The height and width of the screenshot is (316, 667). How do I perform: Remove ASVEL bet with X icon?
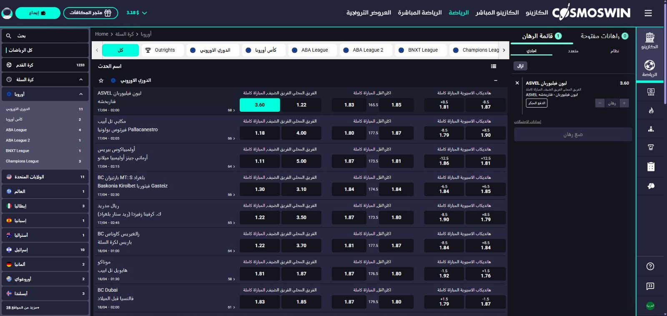(x=517, y=83)
